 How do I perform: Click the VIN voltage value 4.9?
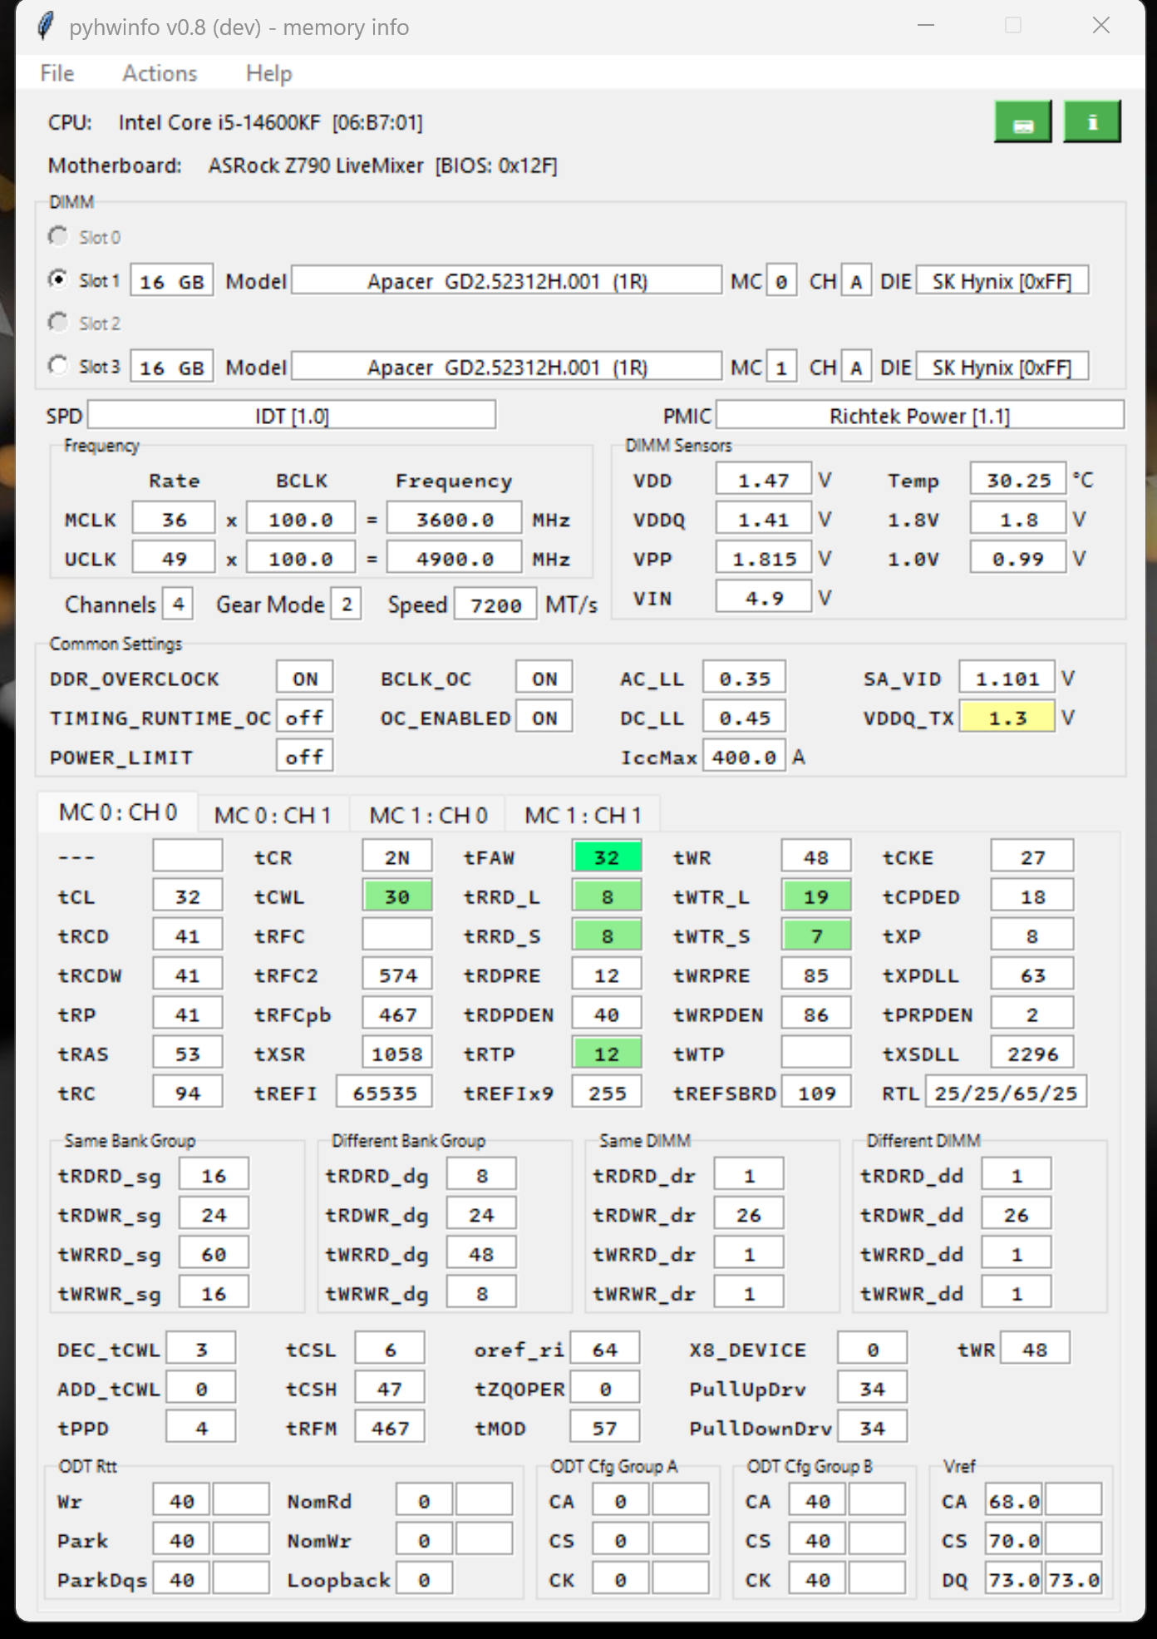click(x=763, y=597)
